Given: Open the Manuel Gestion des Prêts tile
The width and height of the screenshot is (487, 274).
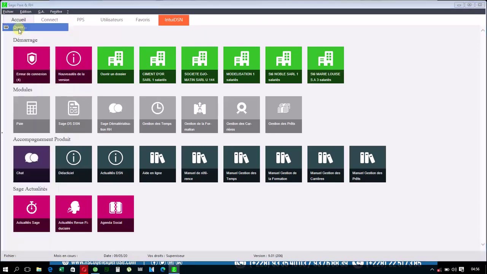Looking at the screenshot, I should tap(368, 164).
